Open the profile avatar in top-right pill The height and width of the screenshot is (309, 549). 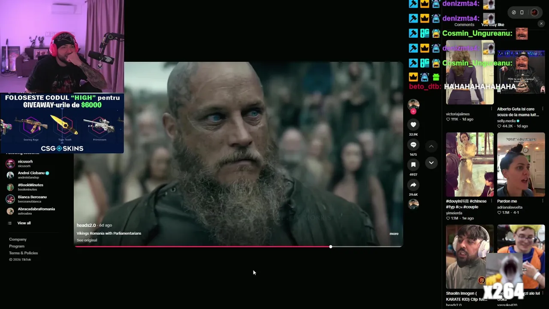[534, 12]
